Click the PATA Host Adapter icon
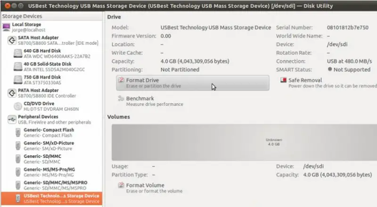This screenshot has height=207, width=377. (12, 93)
